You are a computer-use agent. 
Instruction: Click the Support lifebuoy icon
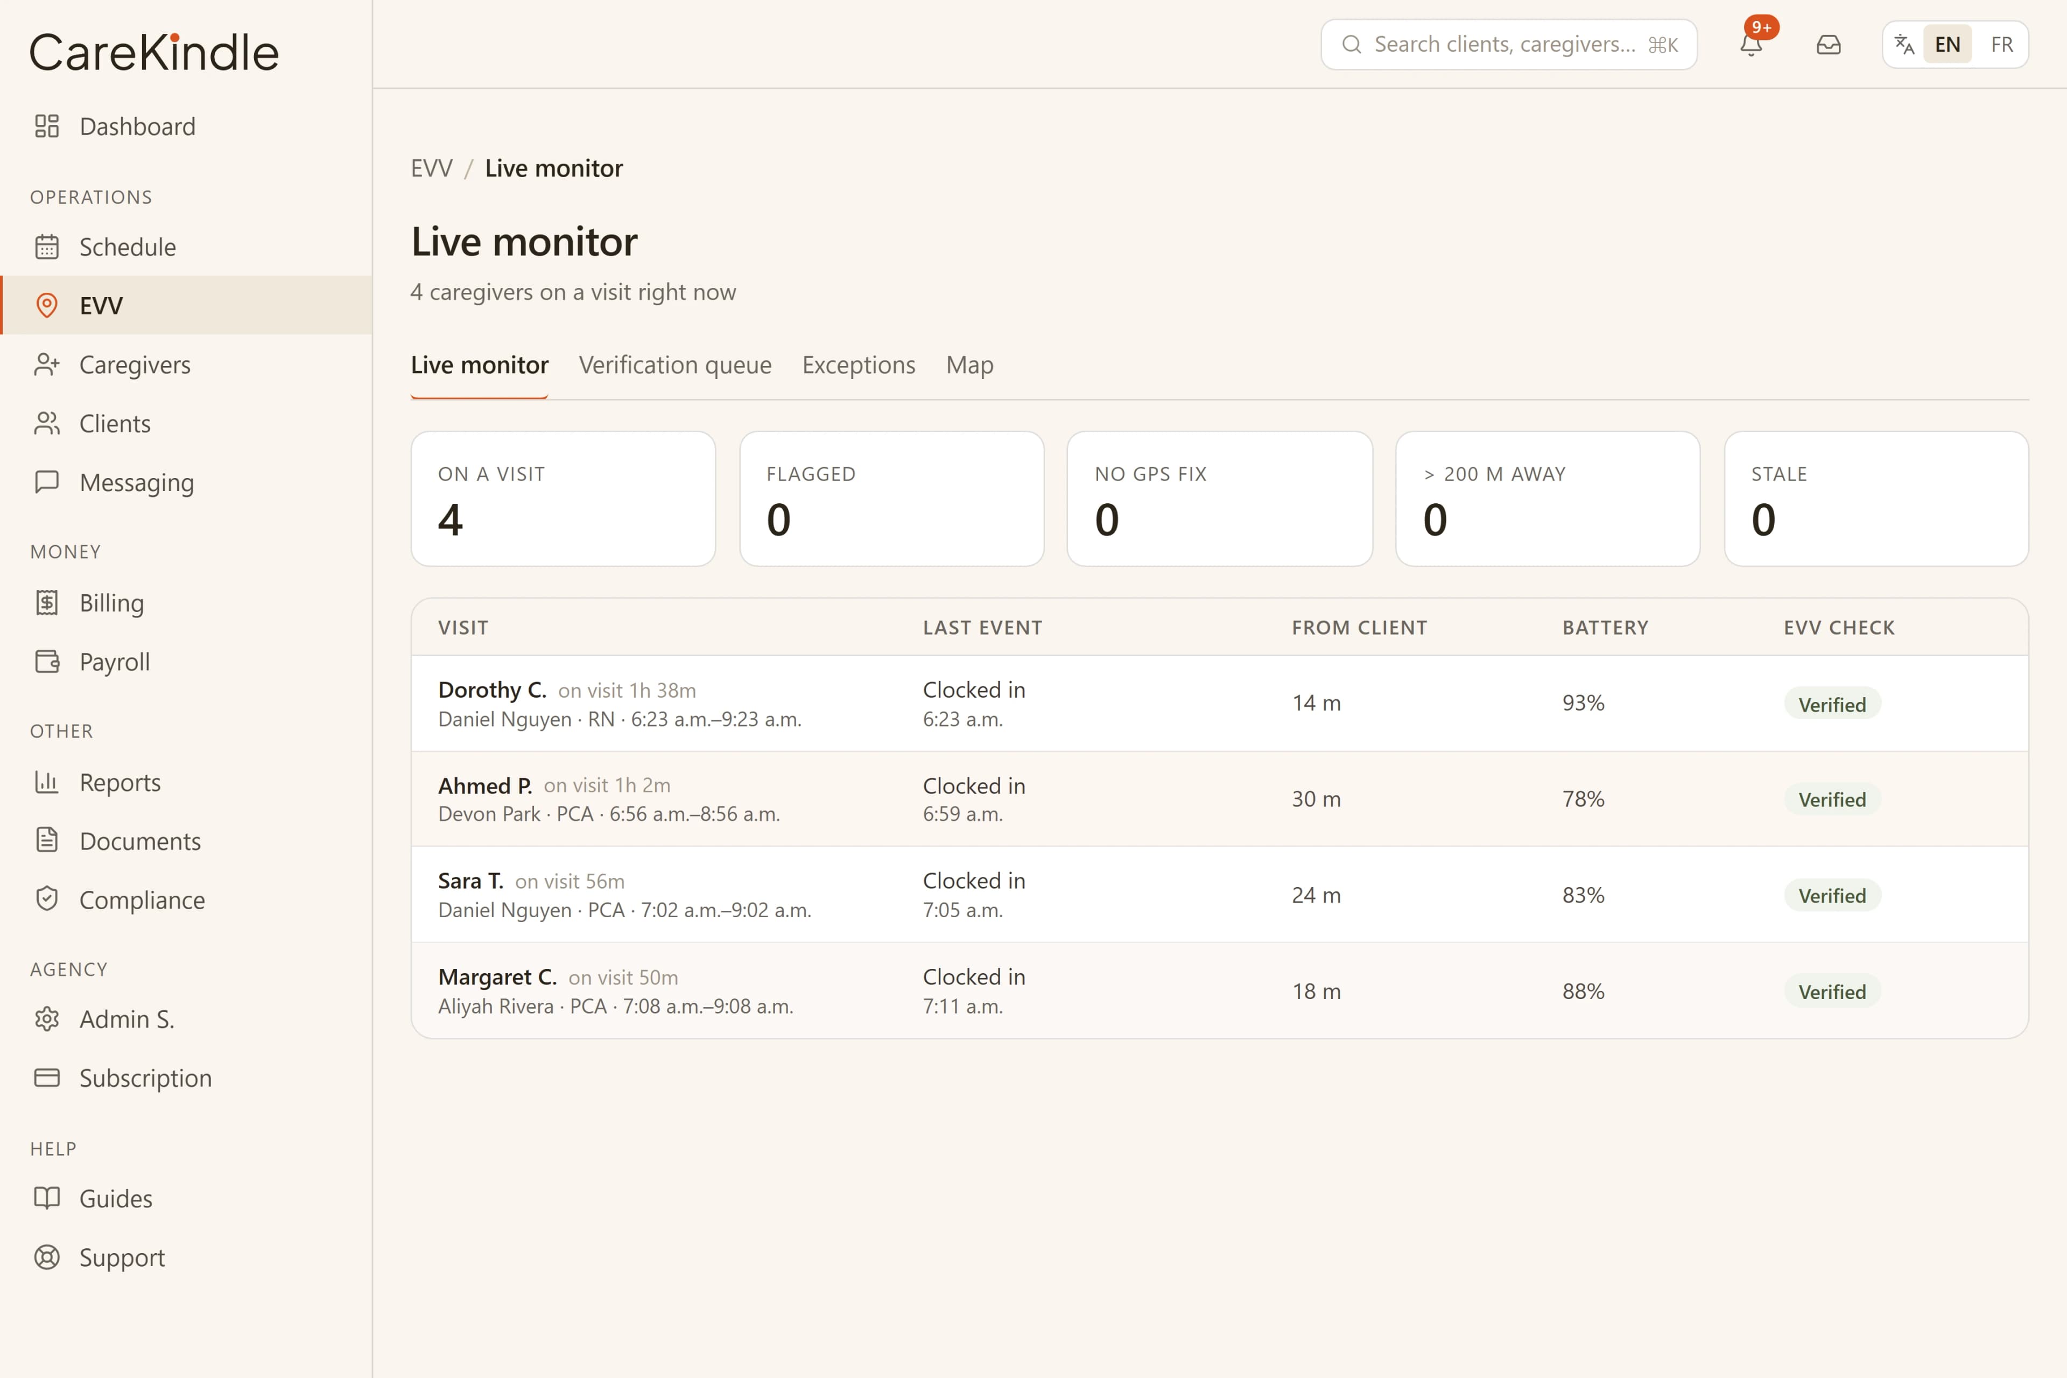tap(47, 1257)
